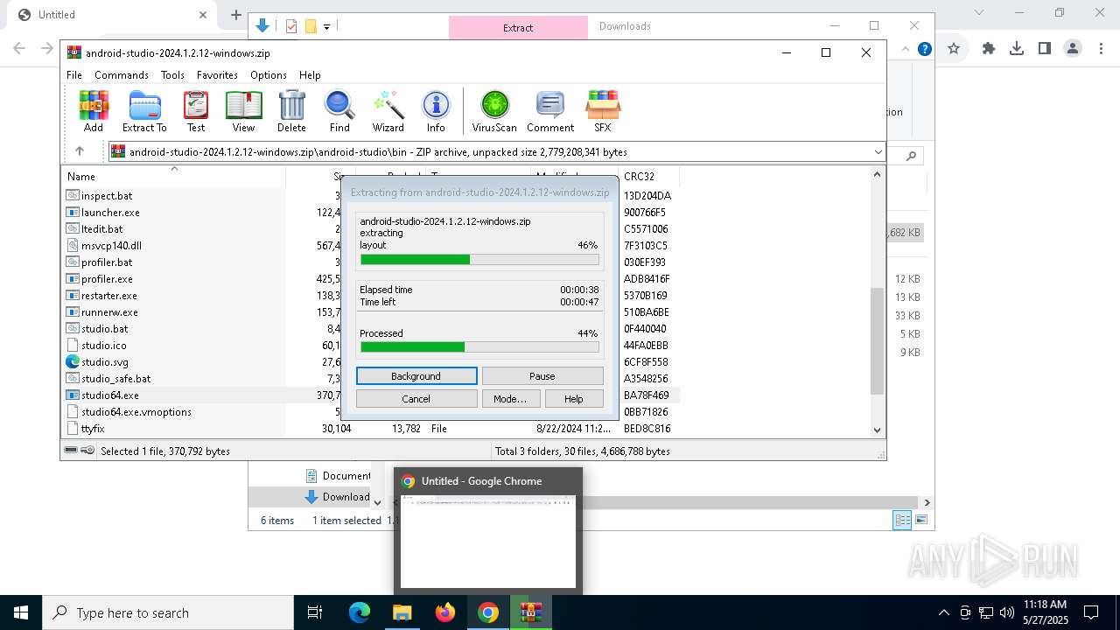Screen dimensions: 1120x630
Task: Open the Options menu
Action: tap(268, 75)
